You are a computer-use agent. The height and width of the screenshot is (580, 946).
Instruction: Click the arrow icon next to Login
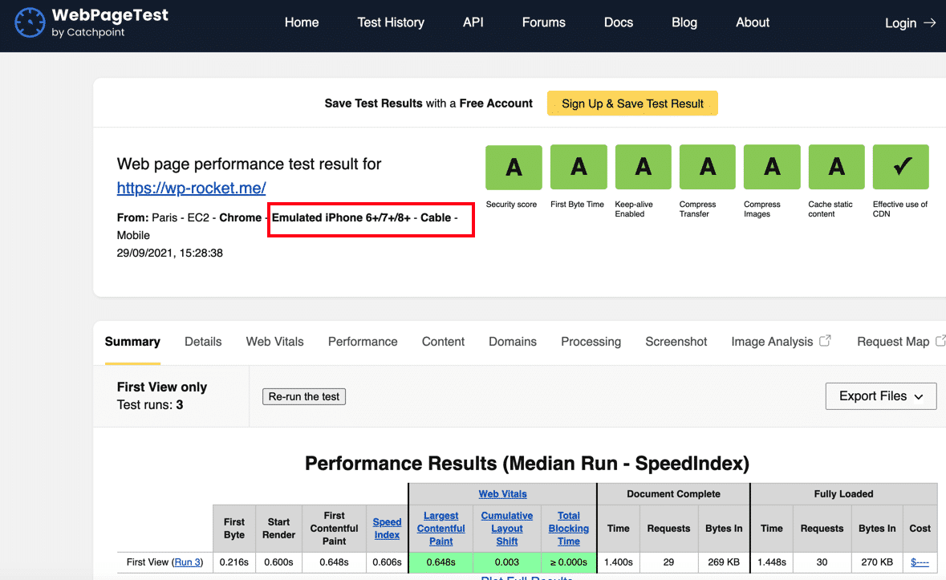pos(931,23)
